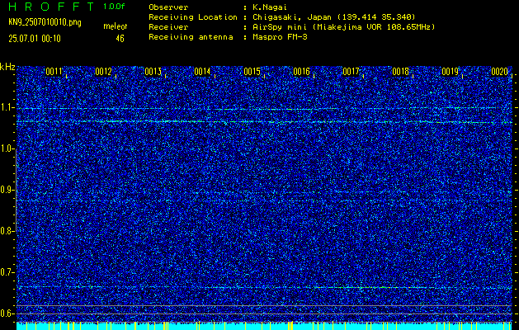This screenshot has height=330, width=519.
Task: Click the 0.9 frequency axis label
Action: pyautogui.click(x=7, y=190)
